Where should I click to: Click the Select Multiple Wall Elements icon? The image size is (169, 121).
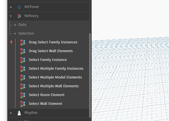(x=23, y=86)
